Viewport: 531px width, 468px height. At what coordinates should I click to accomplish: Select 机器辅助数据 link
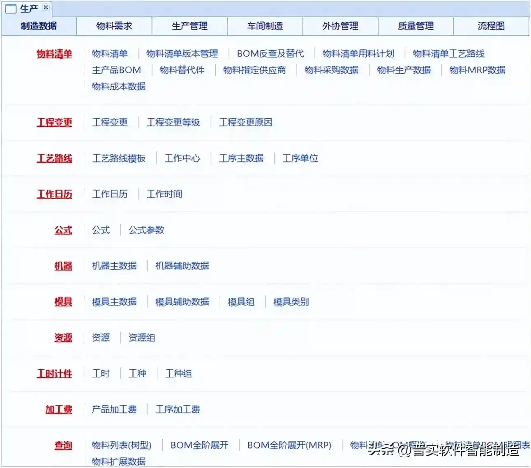point(182,266)
